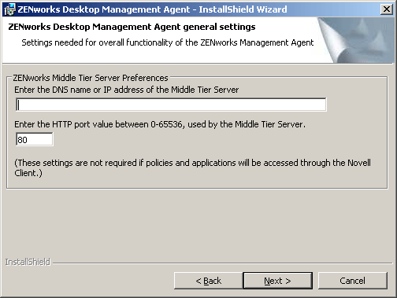Go back with the Back button
This screenshot has height=298, width=397.
(x=209, y=281)
